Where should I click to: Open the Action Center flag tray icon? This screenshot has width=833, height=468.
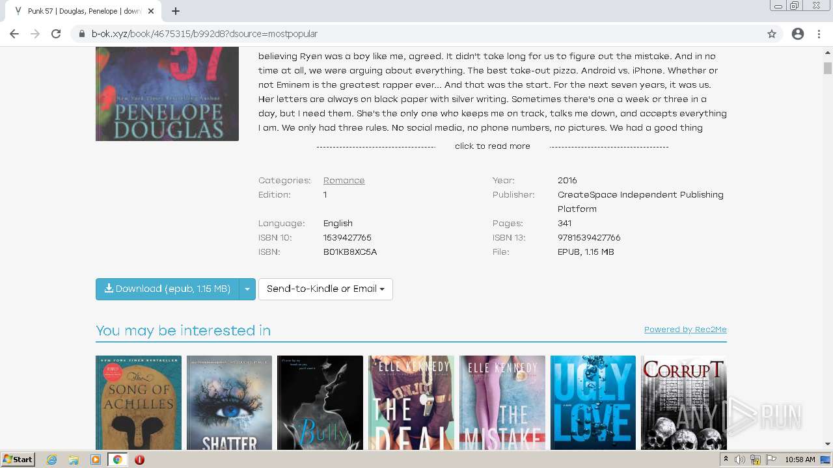pos(771,460)
